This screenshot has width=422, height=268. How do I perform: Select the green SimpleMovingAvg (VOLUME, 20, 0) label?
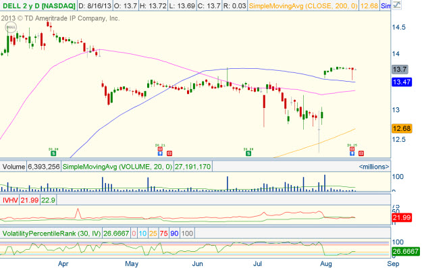(117, 167)
